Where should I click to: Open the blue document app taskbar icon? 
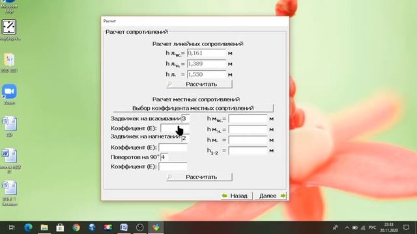click(x=124, y=227)
